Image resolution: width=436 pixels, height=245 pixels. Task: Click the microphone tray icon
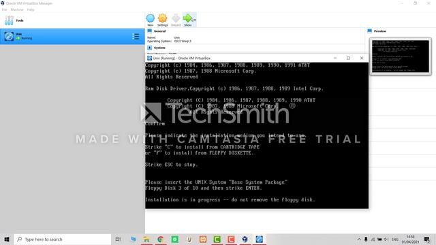pos(366,239)
